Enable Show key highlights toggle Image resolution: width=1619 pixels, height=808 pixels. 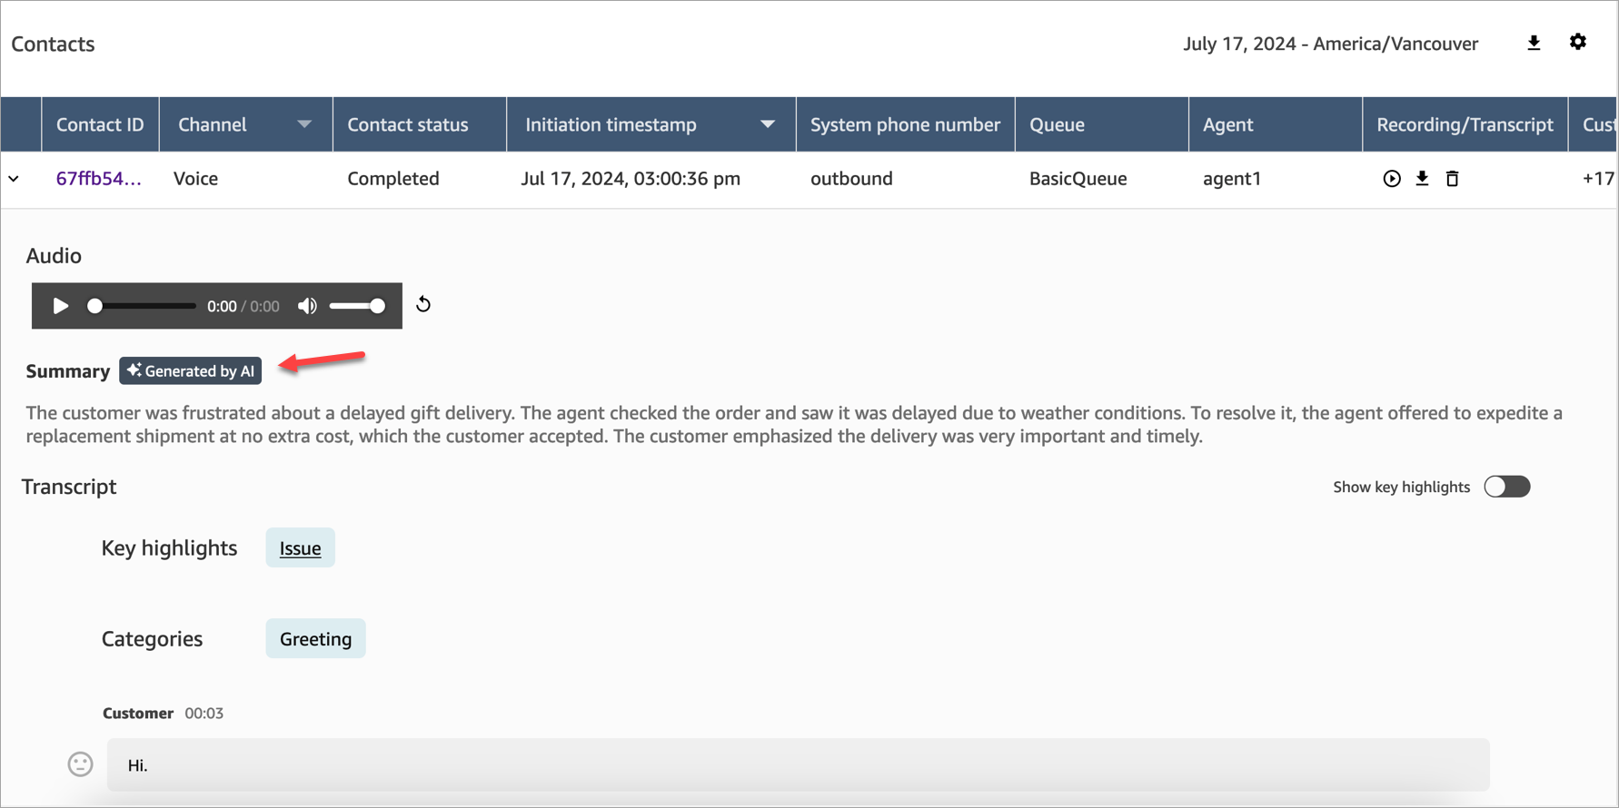tap(1506, 487)
